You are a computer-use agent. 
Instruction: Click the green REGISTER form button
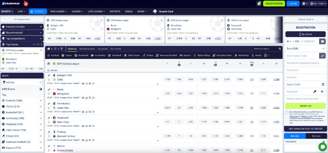point(305,106)
